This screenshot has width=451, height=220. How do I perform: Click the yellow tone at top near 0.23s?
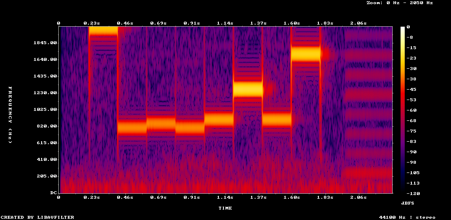coord(103,31)
